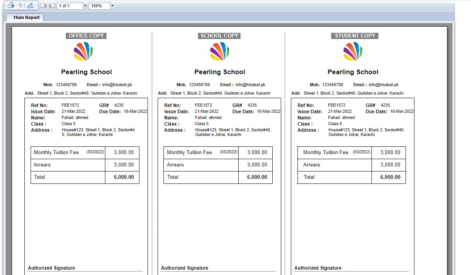
Task: Click the 6,000.00 total in School Copy
Action: (257, 177)
